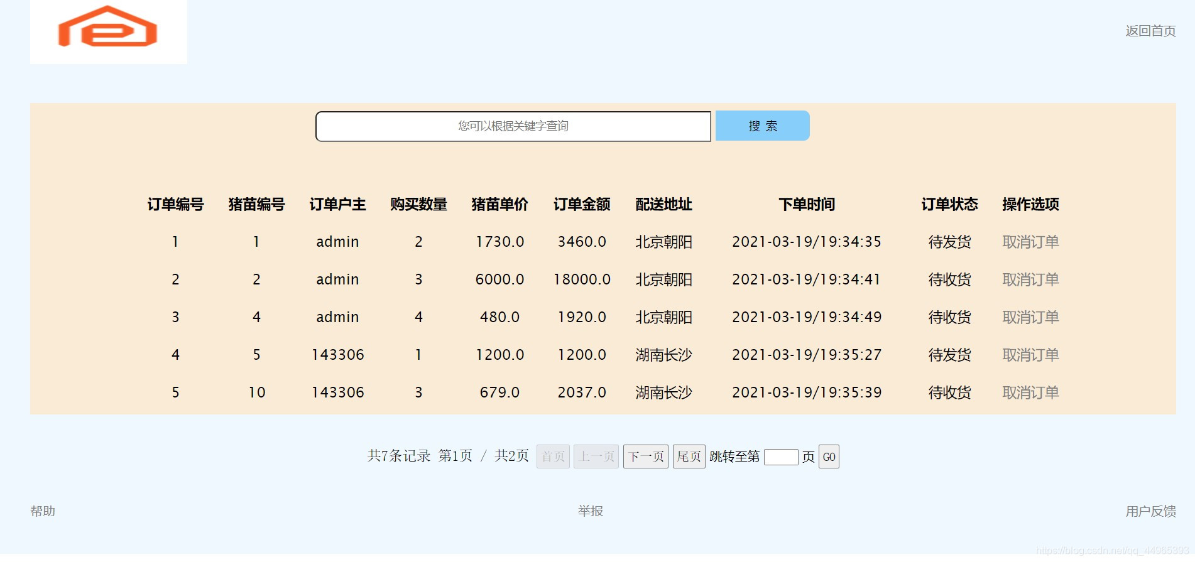
Task: Go to next page with 下一页
Action: pyautogui.click(x=646, y=457)
